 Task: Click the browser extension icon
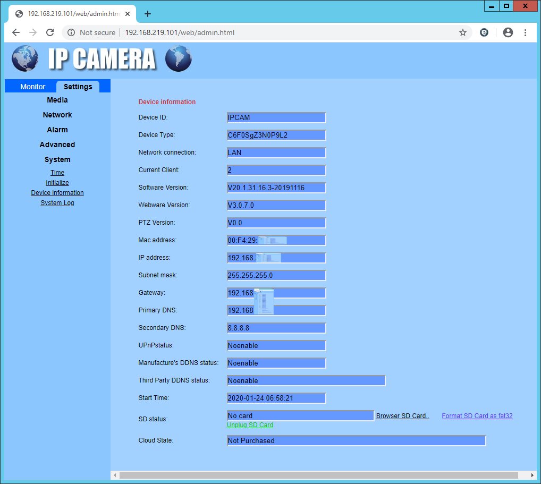click(484, 32)
